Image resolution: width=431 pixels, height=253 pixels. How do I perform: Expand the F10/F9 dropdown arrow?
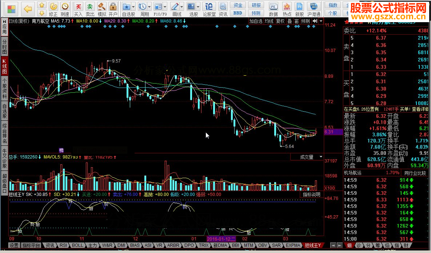coord(165,7)
